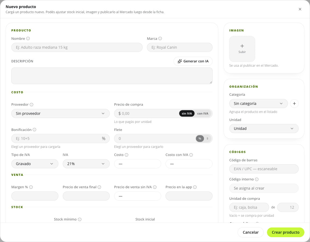Click the Código interno info icon
Screen dimensions: 310x242
[257, 179]
